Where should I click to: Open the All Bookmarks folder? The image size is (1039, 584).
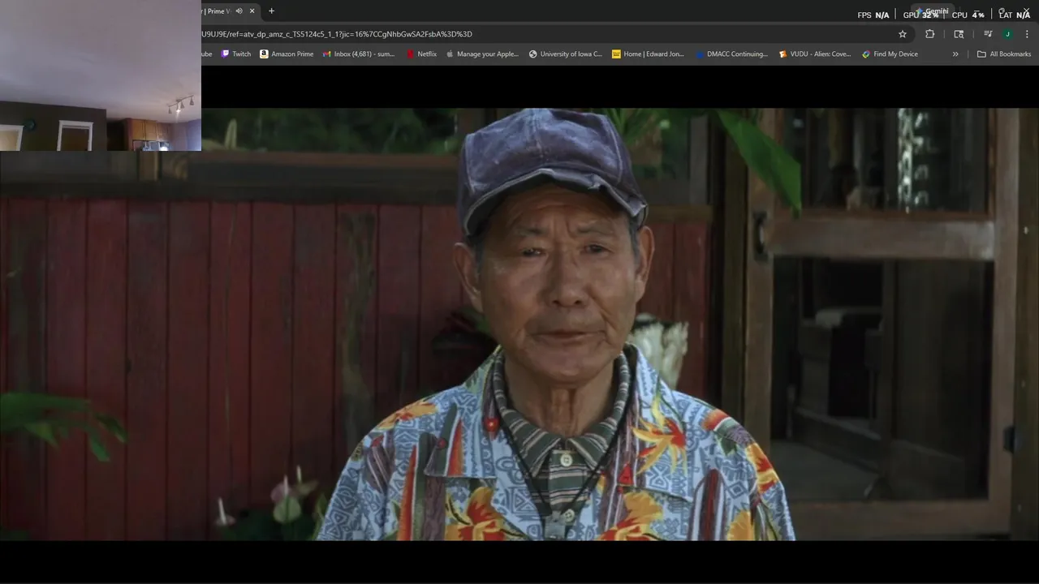click(x=1004, y=54)
